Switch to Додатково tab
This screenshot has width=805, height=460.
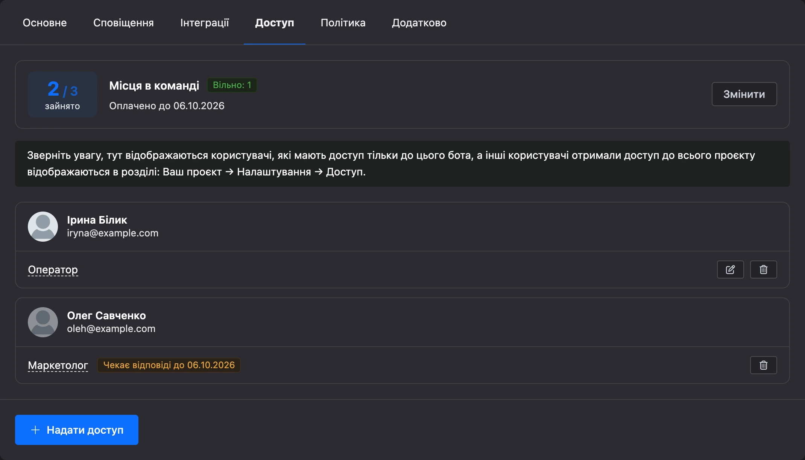(x=419, y=23)
